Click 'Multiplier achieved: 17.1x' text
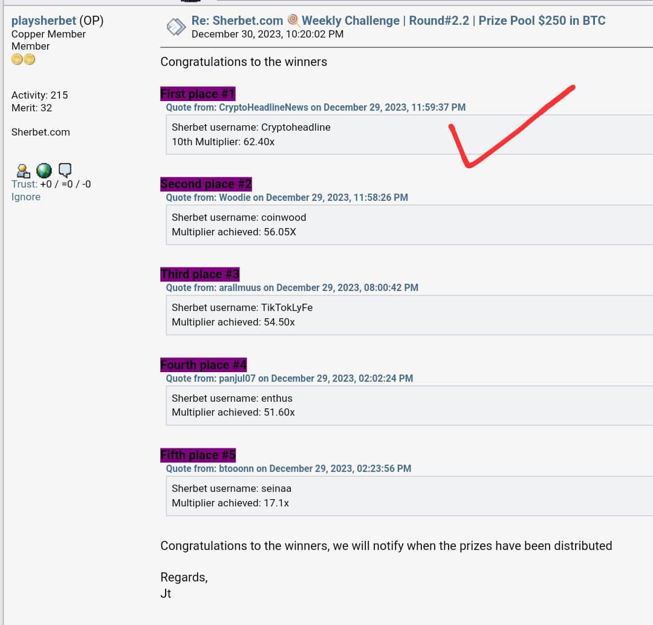This screenshot has width=653, height=625. (x=230, y=503)
